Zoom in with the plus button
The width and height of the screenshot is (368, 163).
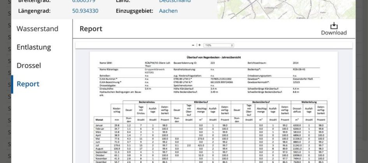coord(200,45)
